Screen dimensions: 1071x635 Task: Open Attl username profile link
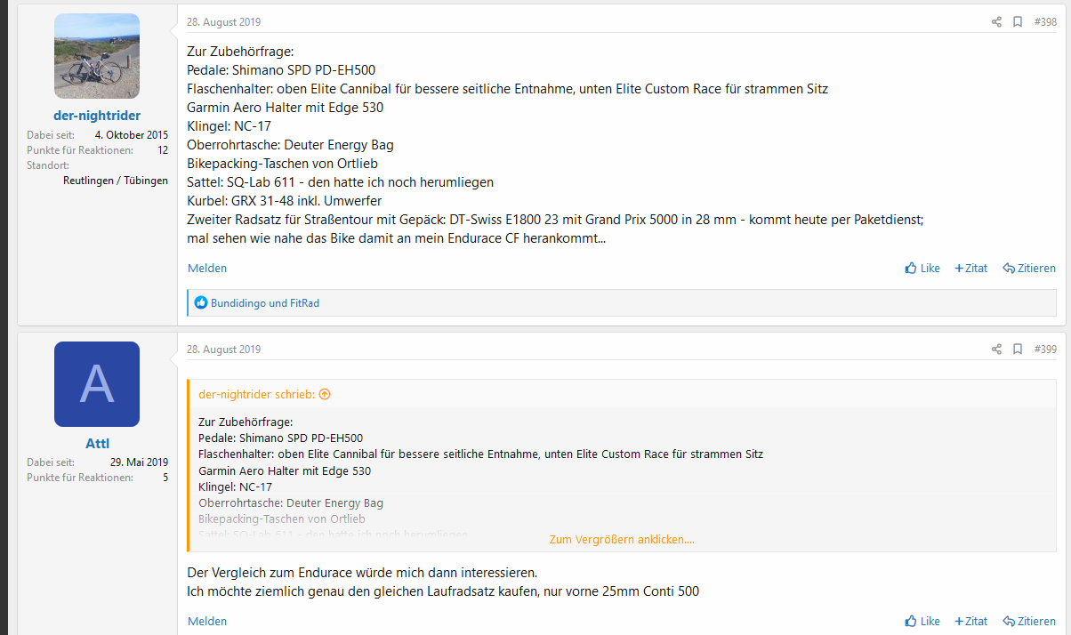point(97,443)
